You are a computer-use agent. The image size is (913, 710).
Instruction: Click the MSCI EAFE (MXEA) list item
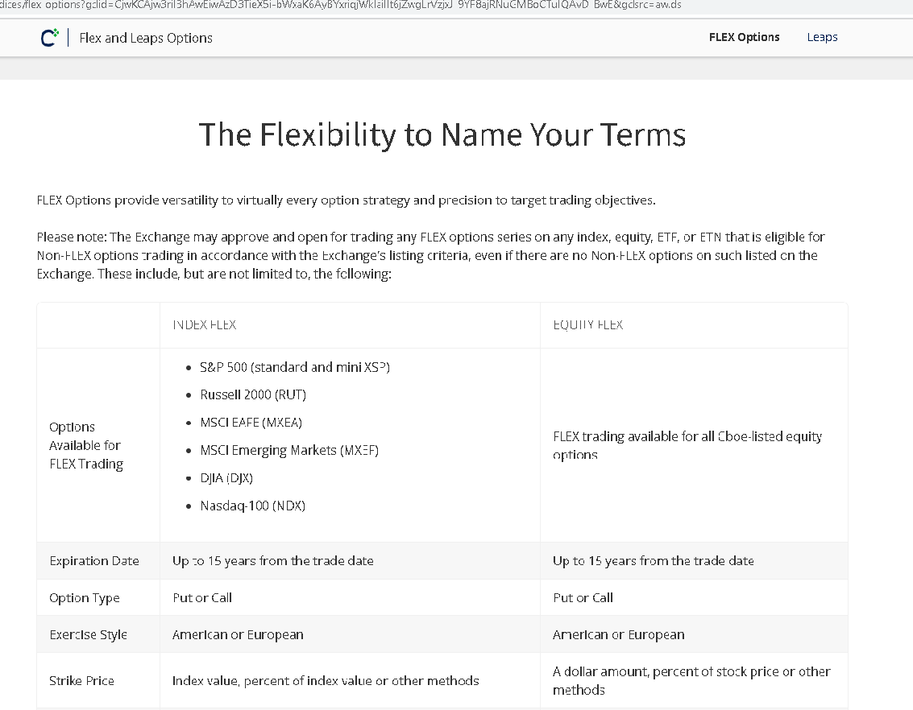(251, 422)
